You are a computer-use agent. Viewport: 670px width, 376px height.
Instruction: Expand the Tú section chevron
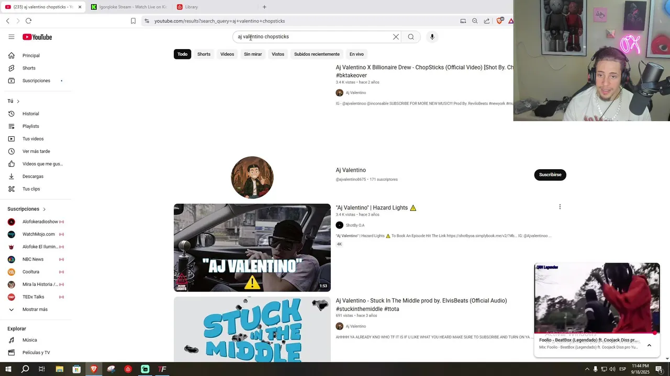[18, 101]
